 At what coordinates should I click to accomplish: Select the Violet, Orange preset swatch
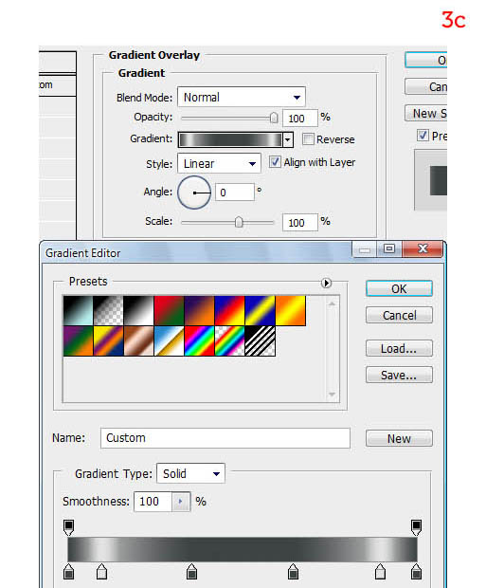(x=199, y=310)
